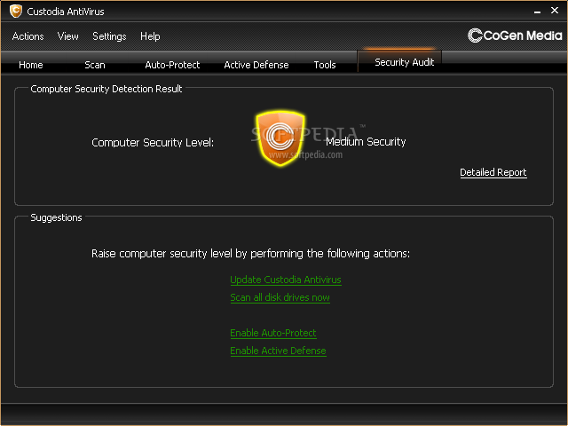Close the Custodia AntiVirus window
The height and width of the screenshot is (426, 568).
555,12
